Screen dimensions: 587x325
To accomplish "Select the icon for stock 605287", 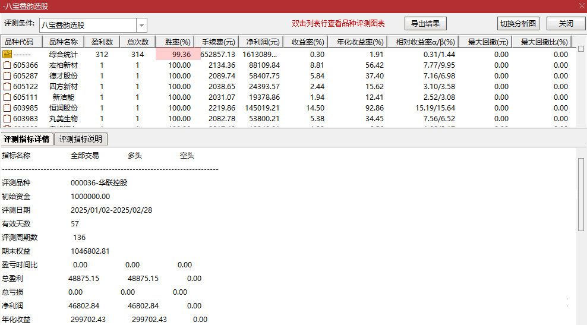I will tap(7, 76).
